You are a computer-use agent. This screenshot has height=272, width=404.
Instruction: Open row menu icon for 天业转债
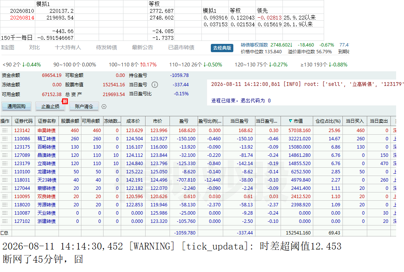point(5,213)
